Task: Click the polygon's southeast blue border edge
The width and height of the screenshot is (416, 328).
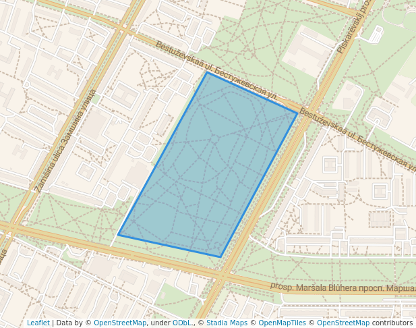Action: (x=259, y=186)
